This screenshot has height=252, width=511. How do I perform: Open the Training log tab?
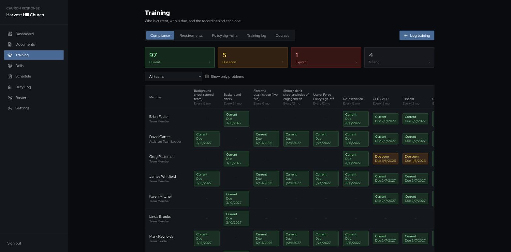[256, 35]
